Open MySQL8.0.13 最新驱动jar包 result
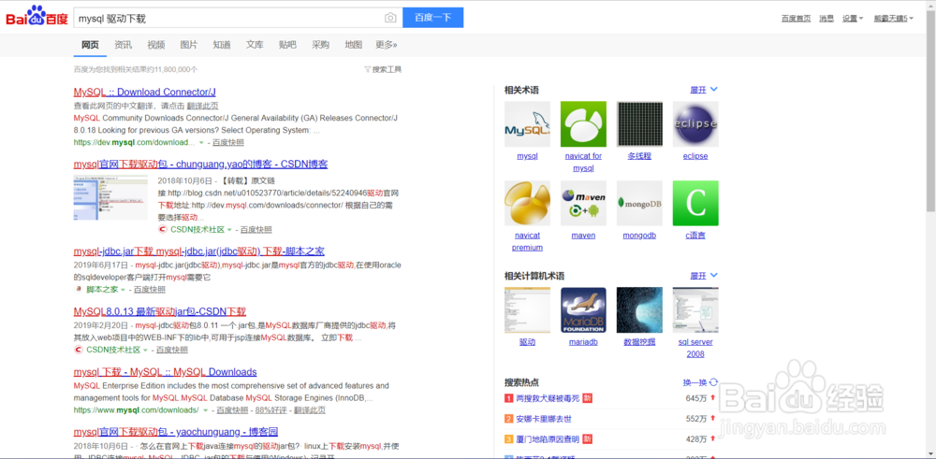 pyautogui.click(x=160, y=311)
